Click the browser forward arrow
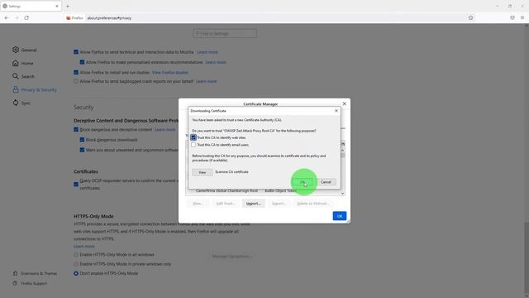This screenshot has height=298, width=529. click(x=17, y=18)
